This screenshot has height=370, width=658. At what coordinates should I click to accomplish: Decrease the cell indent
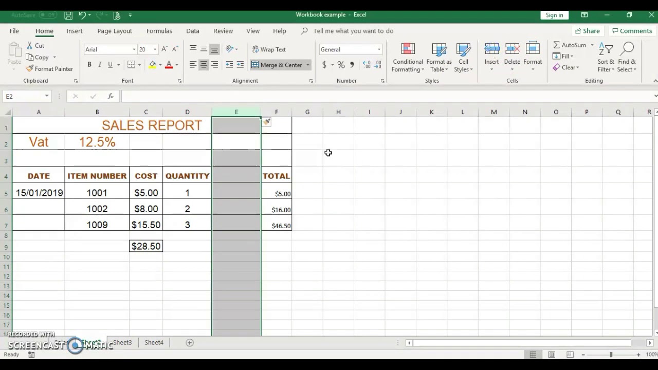pyautogui.click(x=229, y=65)
